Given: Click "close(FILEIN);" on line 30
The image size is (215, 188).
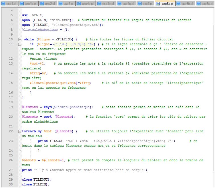Looking at the screenshot, I should 36,184.
